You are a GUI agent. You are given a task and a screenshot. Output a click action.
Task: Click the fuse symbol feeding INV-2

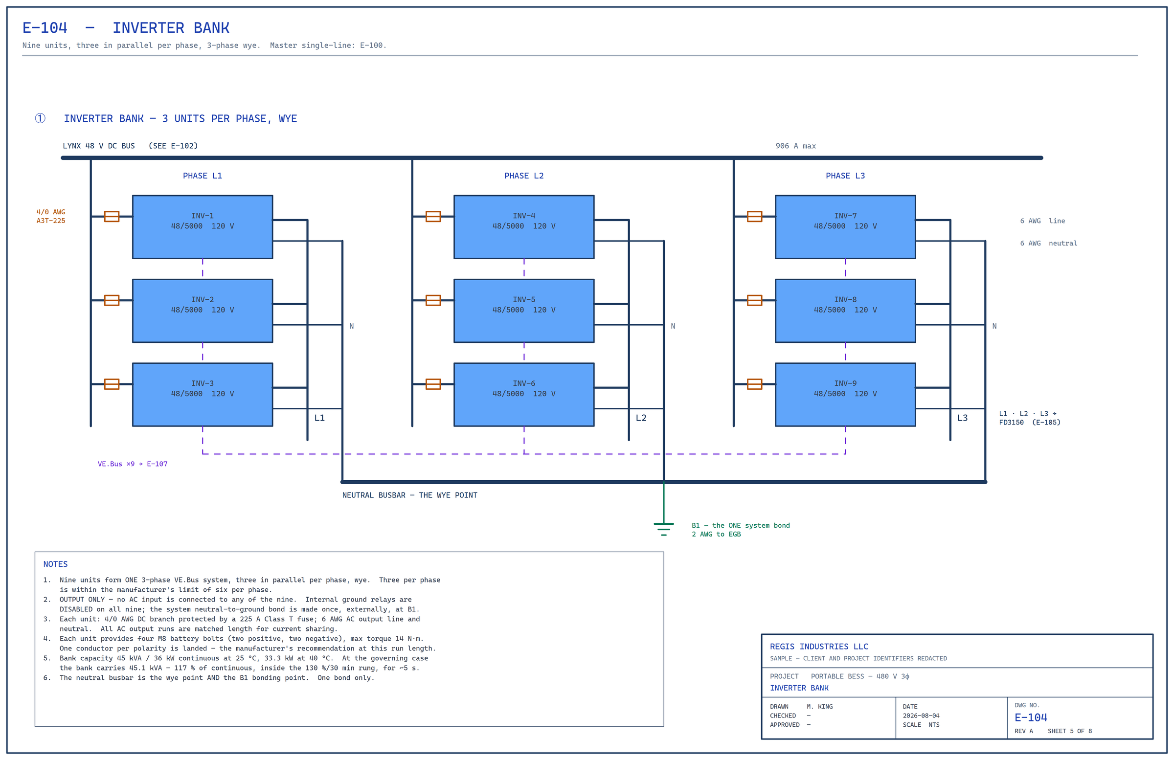(x=112, y=300)
